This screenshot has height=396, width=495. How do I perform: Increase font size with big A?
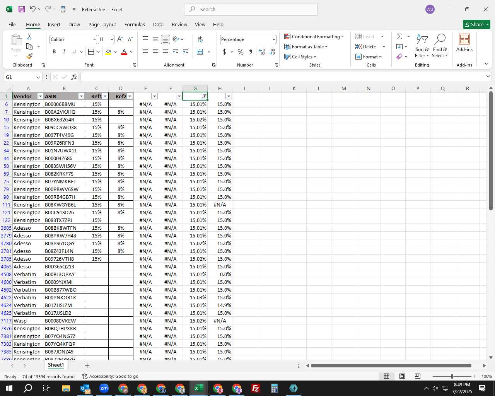(x=120, y=39)
